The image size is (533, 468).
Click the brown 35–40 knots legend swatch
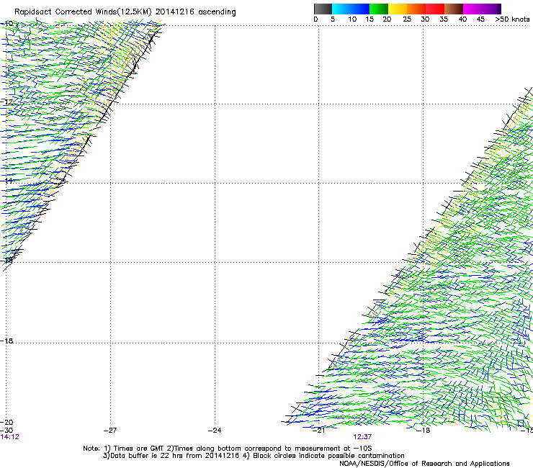[x=454, y=9]
